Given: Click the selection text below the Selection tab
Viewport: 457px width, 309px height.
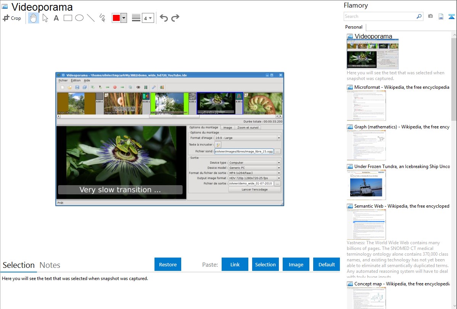Looking at the screenshot, I should [x=75, y=279].
